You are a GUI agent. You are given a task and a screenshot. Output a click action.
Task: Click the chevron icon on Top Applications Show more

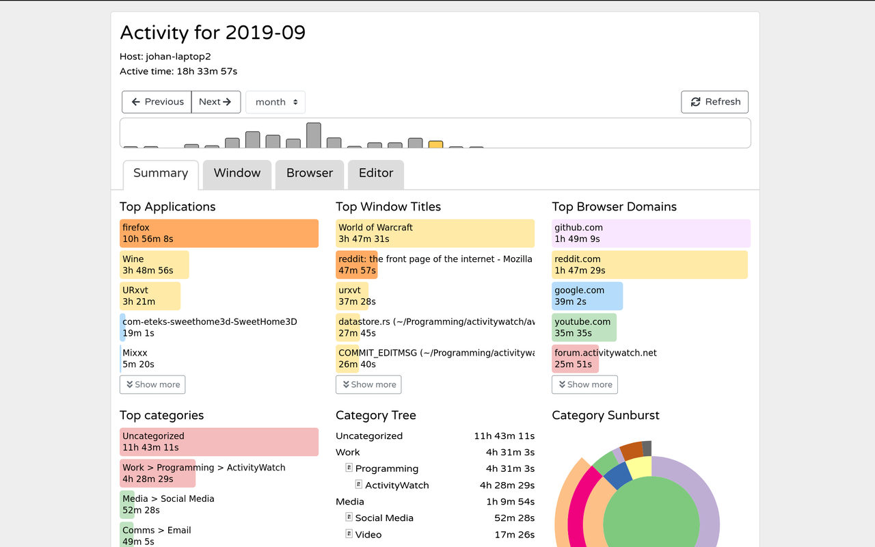click(x=129, y=384)
